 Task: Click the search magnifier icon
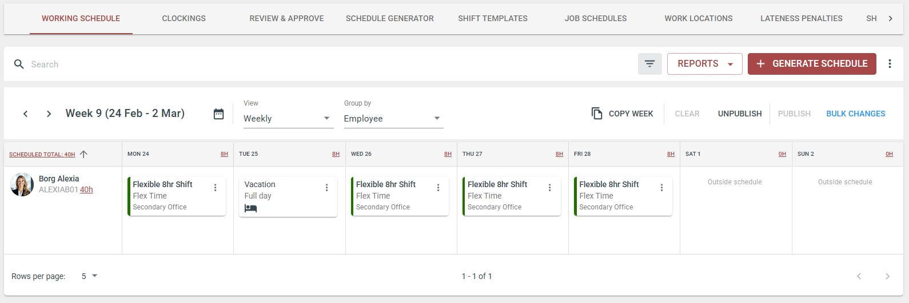tap(19, 64)
